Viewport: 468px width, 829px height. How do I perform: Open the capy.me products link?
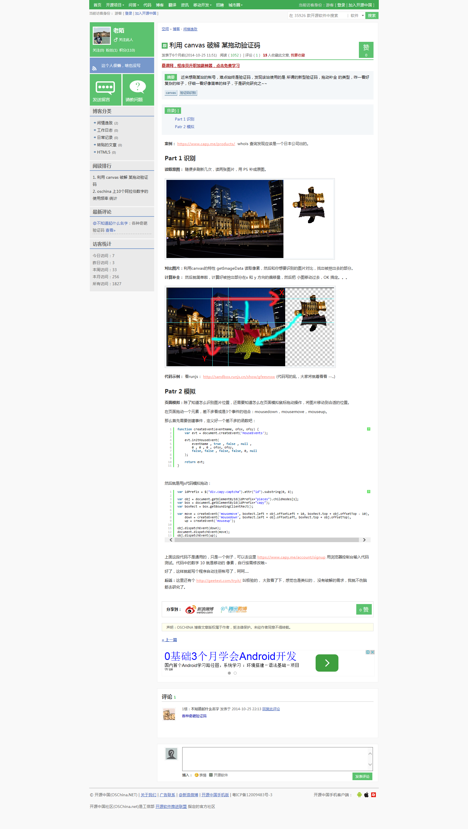tap(206, 144)
